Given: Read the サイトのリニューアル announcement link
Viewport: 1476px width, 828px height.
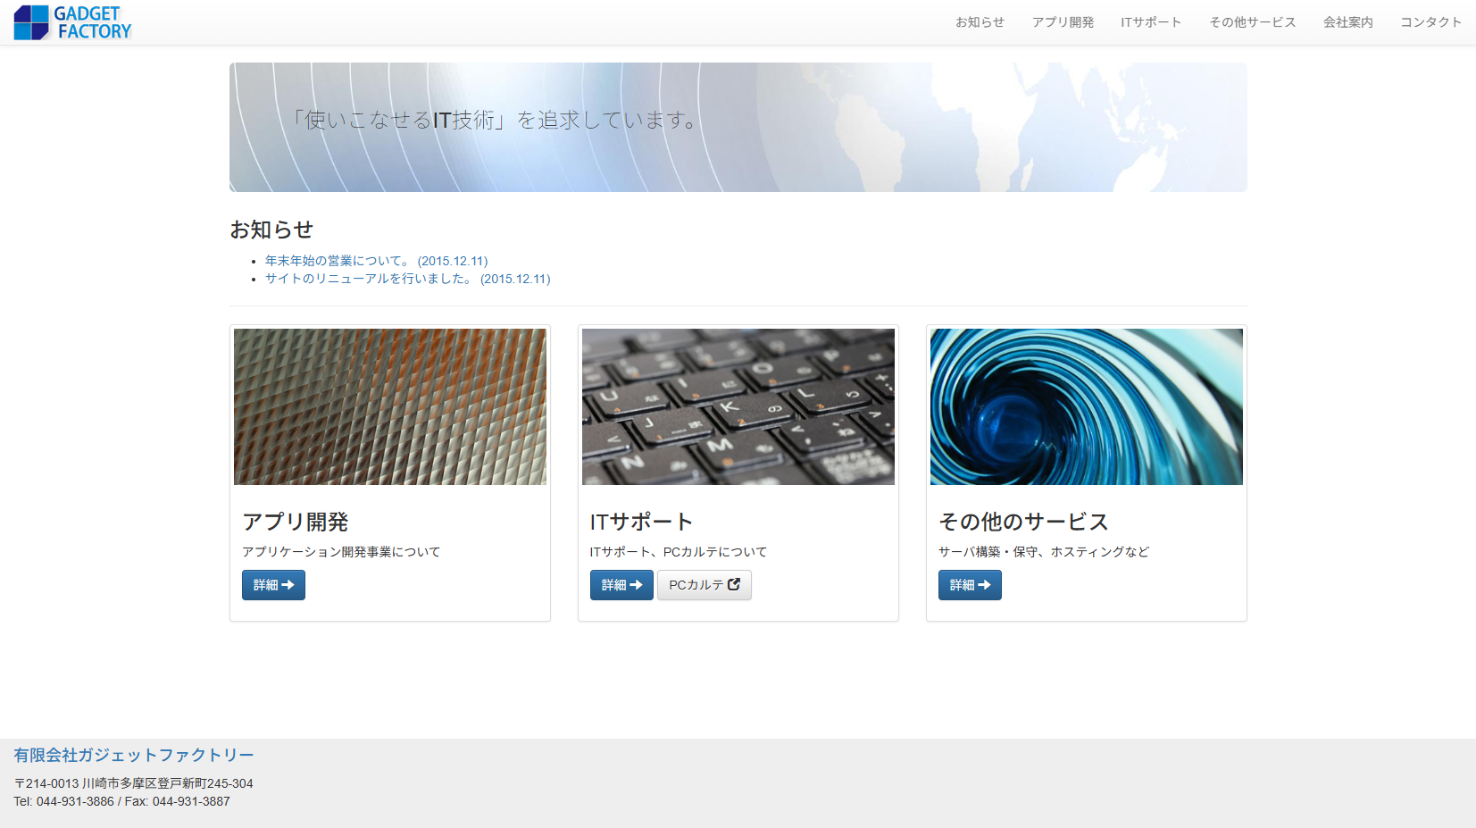Looking at the screenshot, I should click(x=407, y=279).
